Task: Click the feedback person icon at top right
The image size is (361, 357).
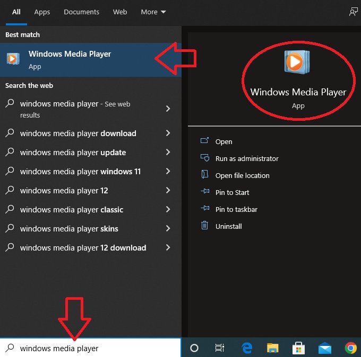Action: click(x=353, y=12)
